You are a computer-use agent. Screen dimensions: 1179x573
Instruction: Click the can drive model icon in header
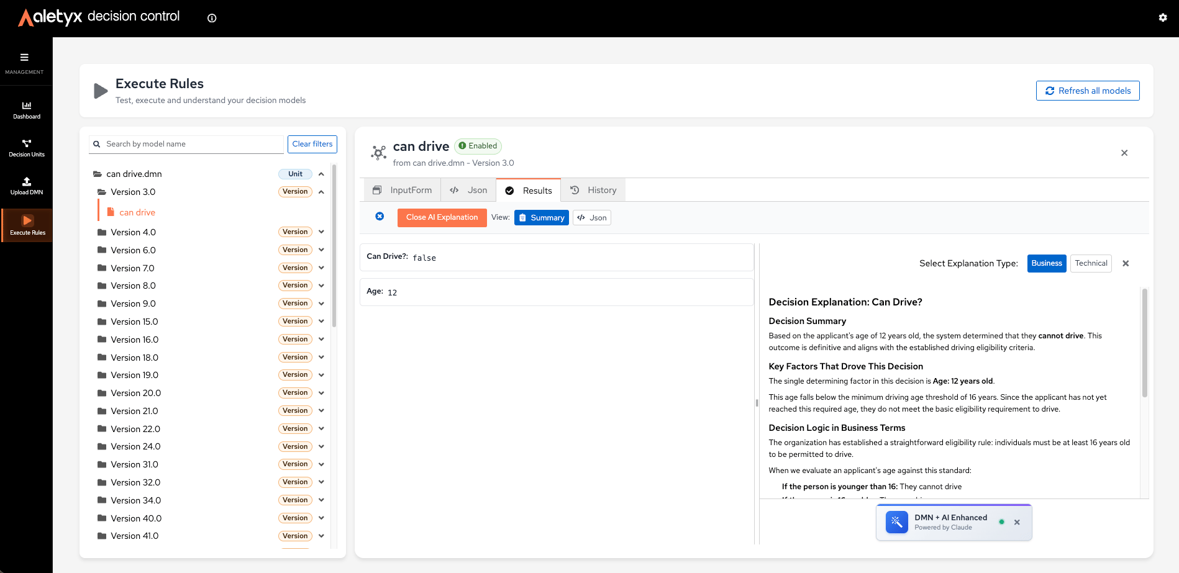pos(378,153)
